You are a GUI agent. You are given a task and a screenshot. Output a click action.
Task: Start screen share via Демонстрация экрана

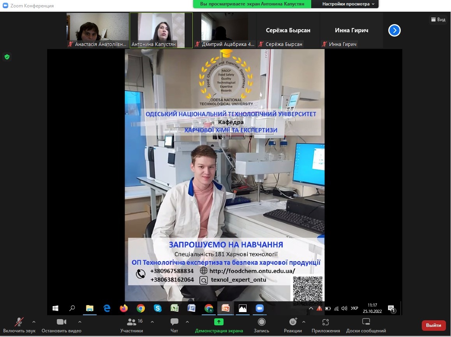click(219, 325)
